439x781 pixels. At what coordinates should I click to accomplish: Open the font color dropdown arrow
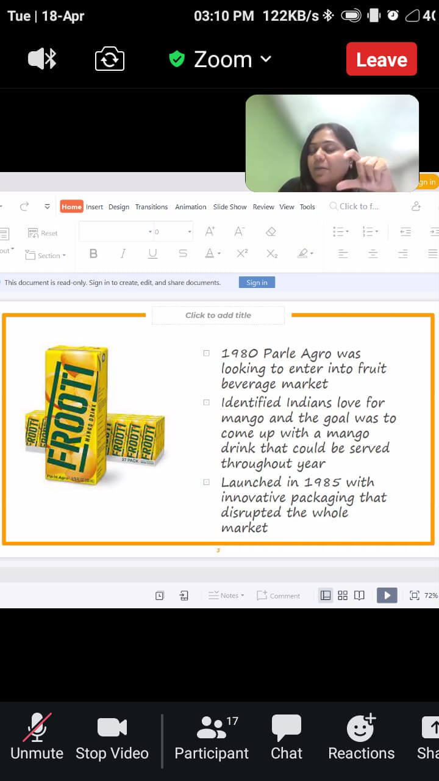pos(219,254)
